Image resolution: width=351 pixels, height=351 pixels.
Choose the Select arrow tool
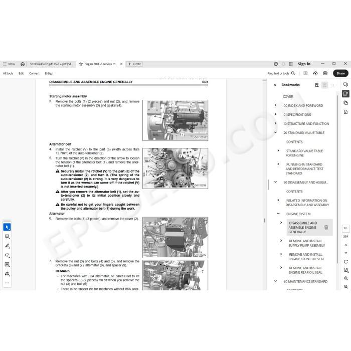click(7, 227)
